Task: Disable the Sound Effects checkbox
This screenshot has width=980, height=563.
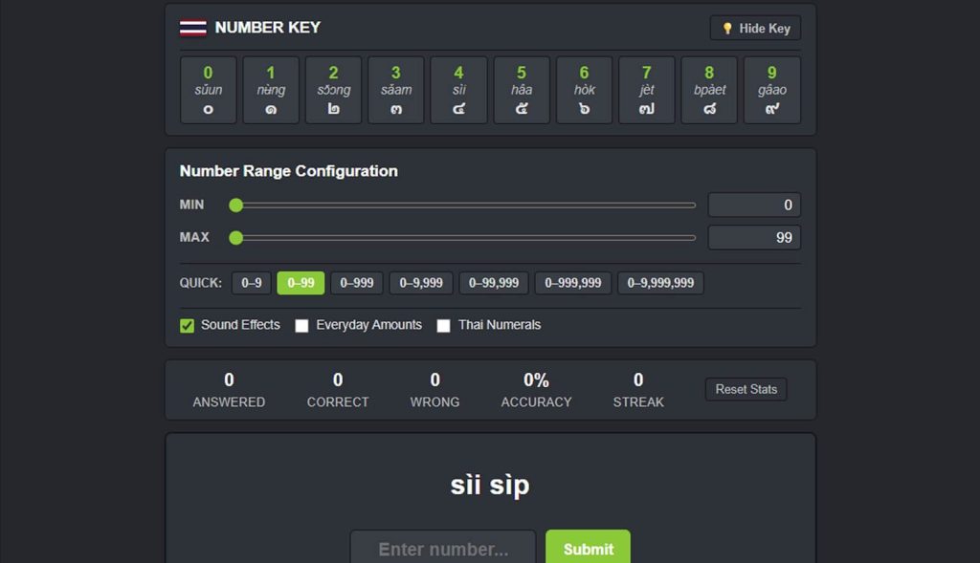Action: tap(187, 326)
